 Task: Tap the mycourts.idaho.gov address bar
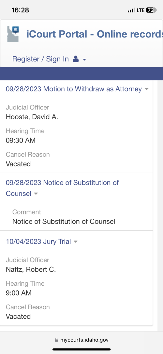tap(81, 340)
